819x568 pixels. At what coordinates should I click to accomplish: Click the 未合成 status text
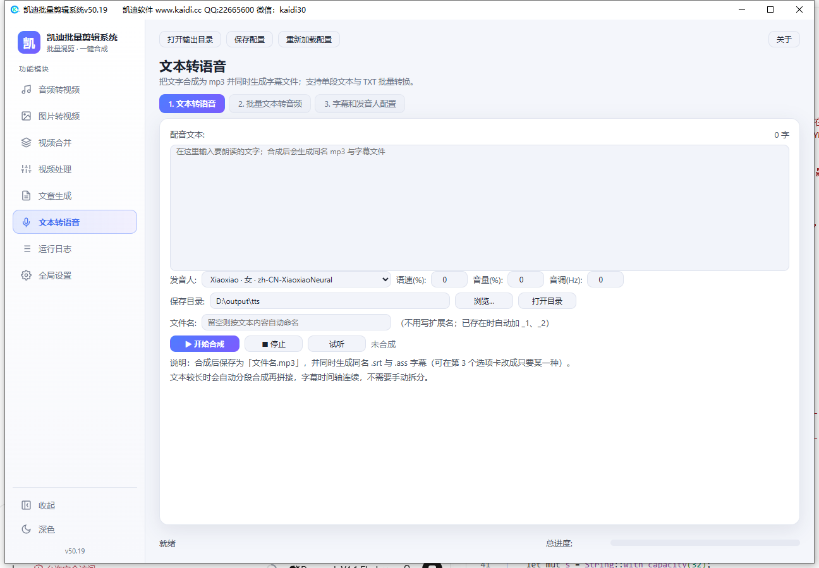point(383,344)
